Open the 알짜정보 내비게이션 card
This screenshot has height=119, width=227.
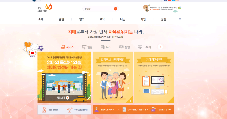click(x=113, y=78)
